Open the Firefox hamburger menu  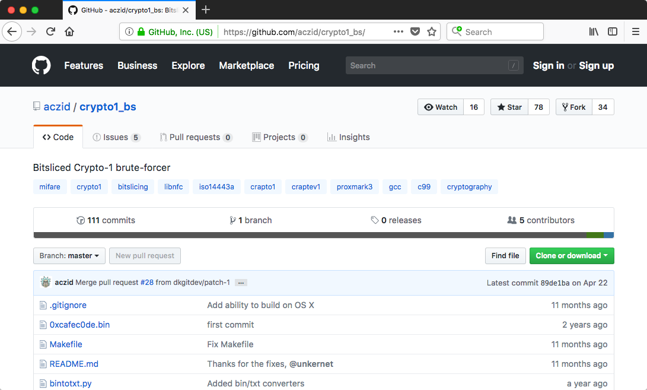pyautogui.click(x=636, y=32)
